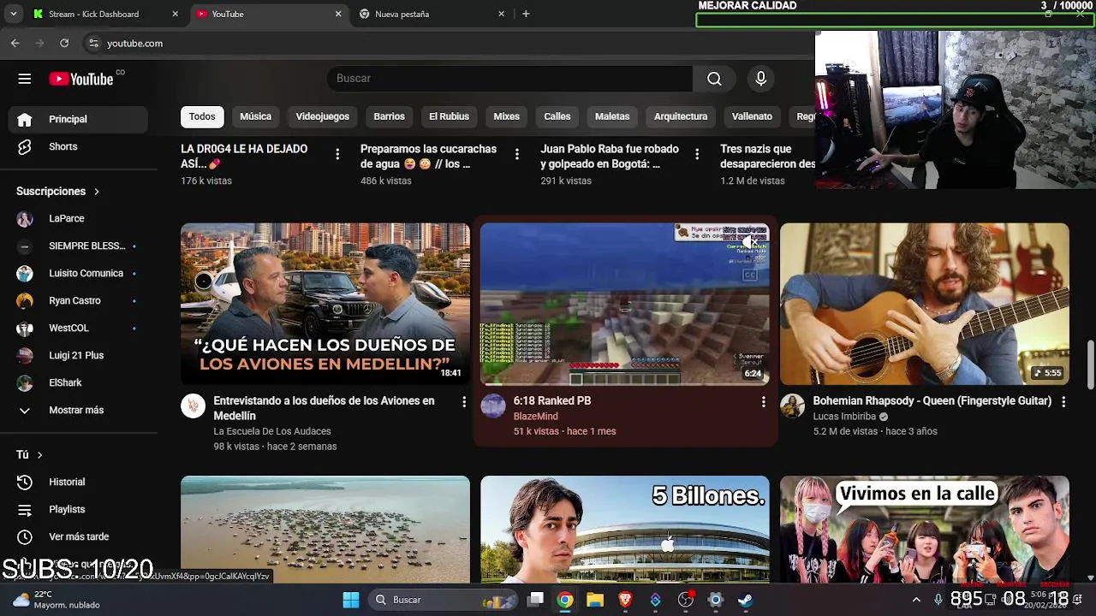Open Ryan Castro subscription channel

79,300
